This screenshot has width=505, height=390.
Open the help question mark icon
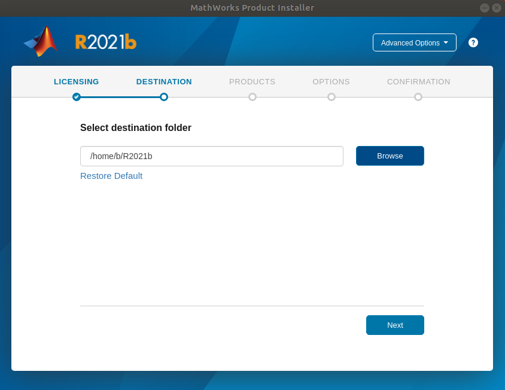pos(473,42)
